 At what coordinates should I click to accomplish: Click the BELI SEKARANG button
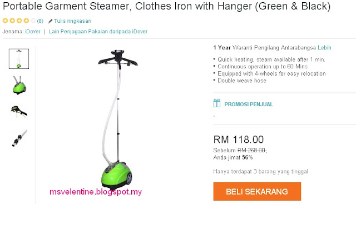point(257,191)
